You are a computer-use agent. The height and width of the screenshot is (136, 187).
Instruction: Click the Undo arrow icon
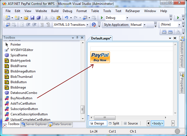click(x=66, y=18)
